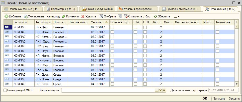Viewport: 242px width, 102px height.
Task: Click the row icon of ЛК 02.01.2017 row
Action: coord(7,27)
